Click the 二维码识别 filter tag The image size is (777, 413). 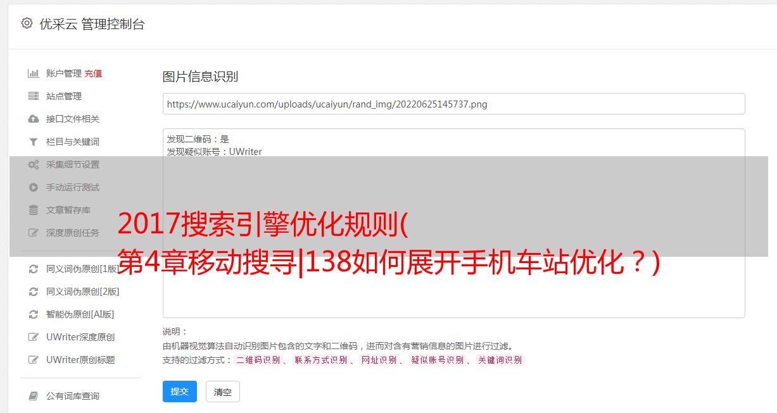pyautogui.click(x=258, y=360)
